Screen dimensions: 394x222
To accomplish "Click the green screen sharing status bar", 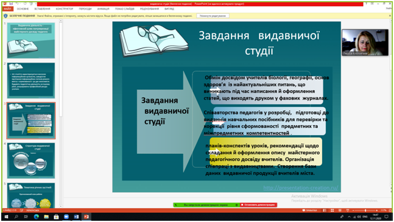I will (x=206, y=205).
